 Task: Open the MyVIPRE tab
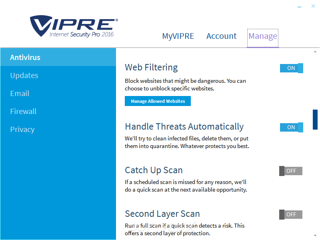point(178,36)
